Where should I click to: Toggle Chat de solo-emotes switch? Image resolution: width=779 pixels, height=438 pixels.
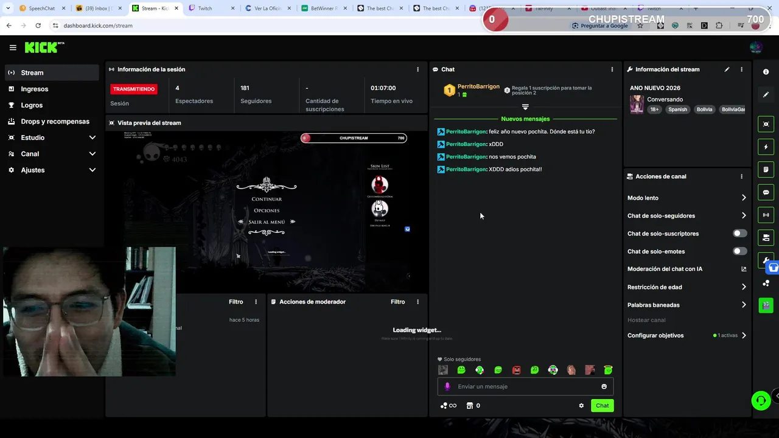click(x=739, y=251)
